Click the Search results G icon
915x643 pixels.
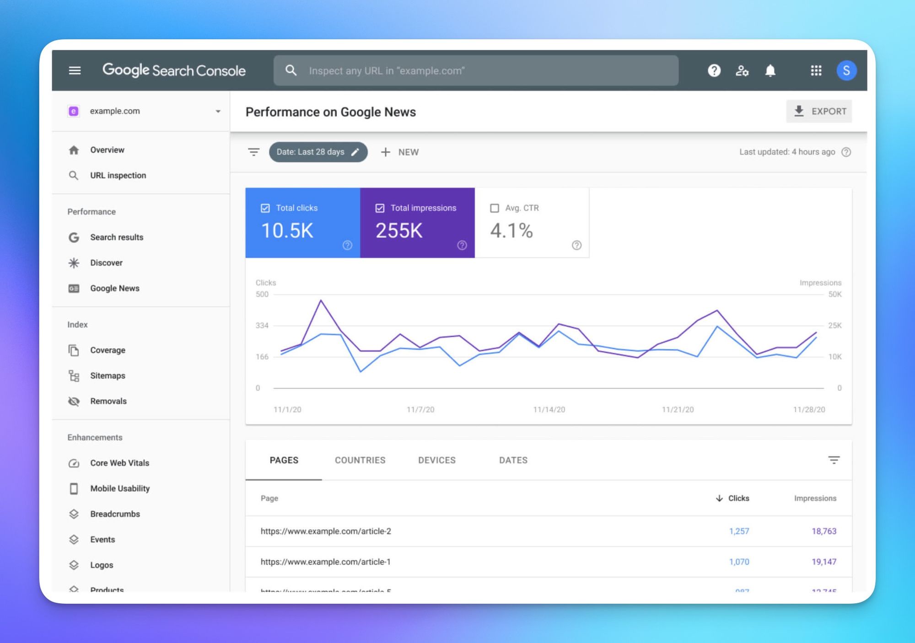tap(74, 237)
